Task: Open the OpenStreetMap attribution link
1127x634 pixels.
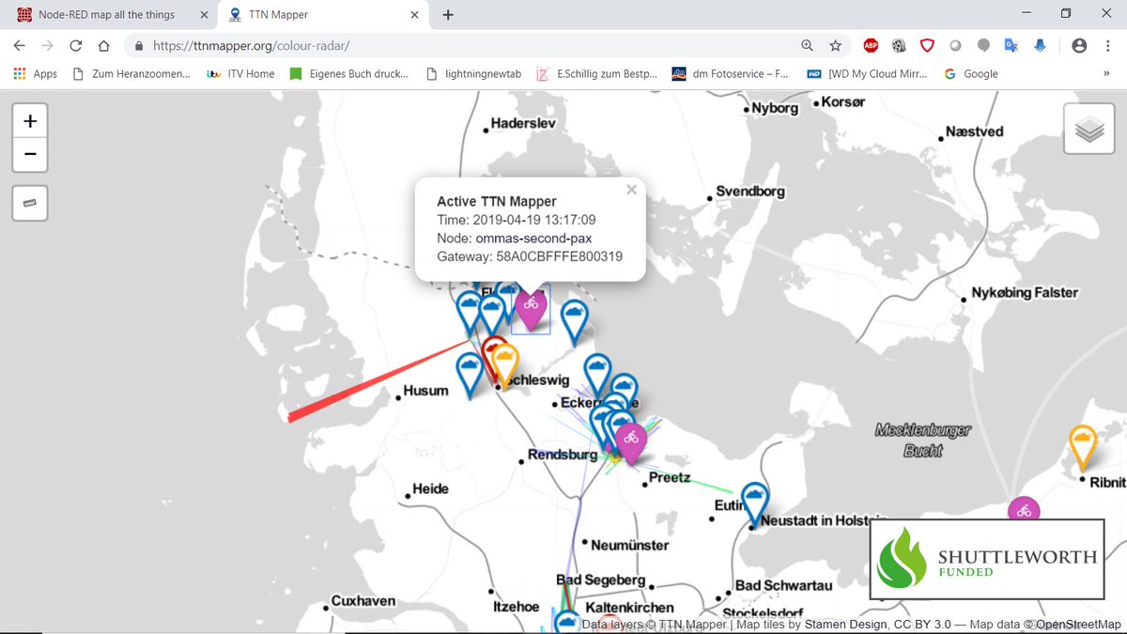Action: coord(1078,625)
